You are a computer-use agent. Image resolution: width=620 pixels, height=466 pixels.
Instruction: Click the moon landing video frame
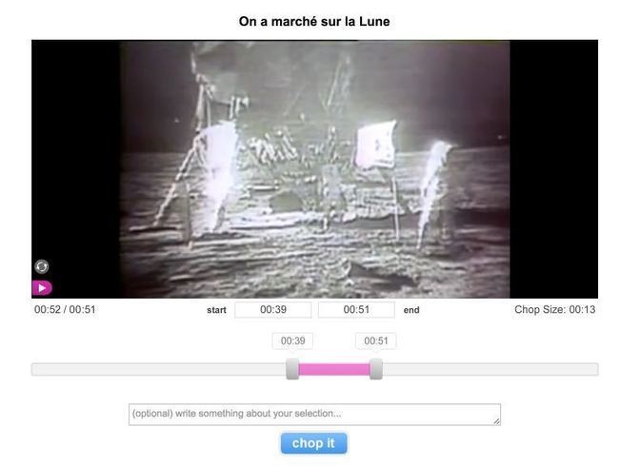(314, 169)
